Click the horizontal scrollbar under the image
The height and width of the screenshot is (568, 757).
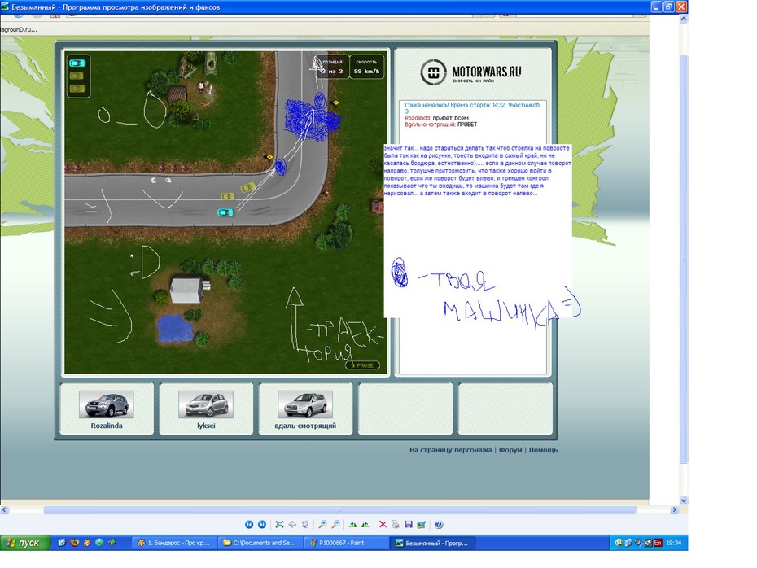point(326,510)
